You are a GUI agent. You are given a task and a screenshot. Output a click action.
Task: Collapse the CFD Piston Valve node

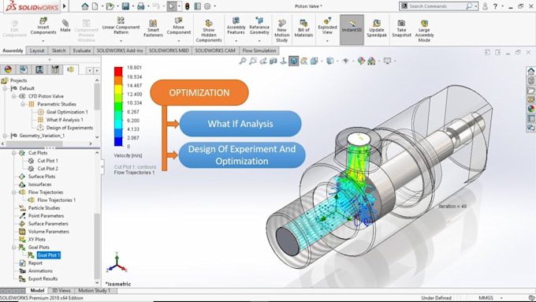tap(14, 96)
